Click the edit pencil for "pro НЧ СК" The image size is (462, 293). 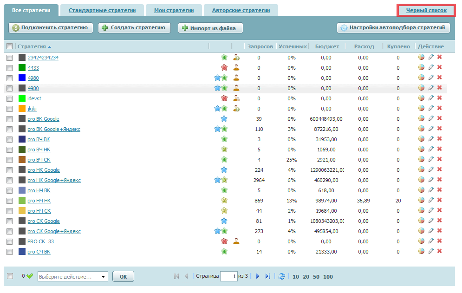[431, 210]
